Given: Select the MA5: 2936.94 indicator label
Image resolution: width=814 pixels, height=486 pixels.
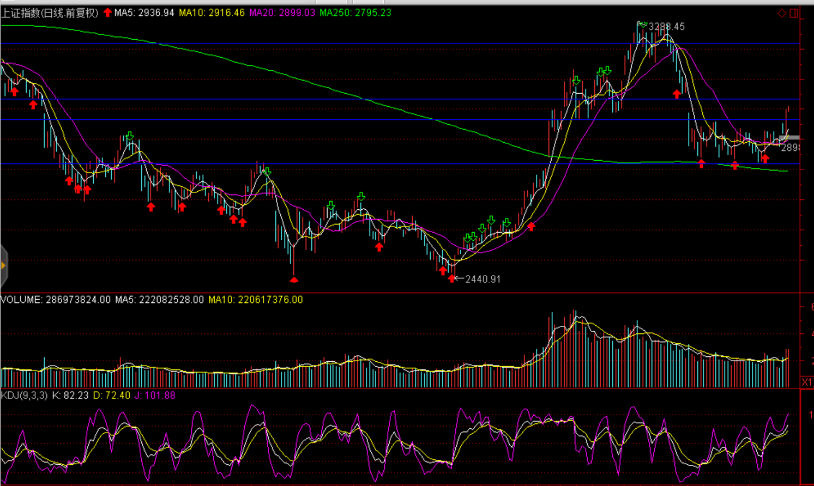Looking at the screenshot, I should pos(144,13).
